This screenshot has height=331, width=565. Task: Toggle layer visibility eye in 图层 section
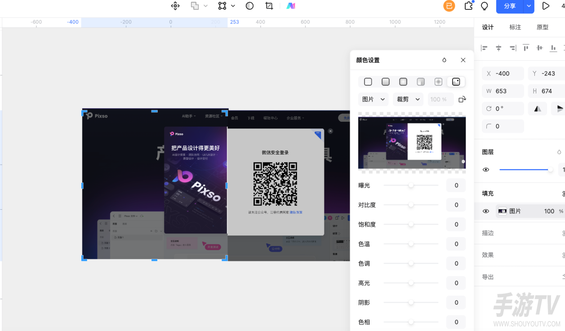click(486, 170)
